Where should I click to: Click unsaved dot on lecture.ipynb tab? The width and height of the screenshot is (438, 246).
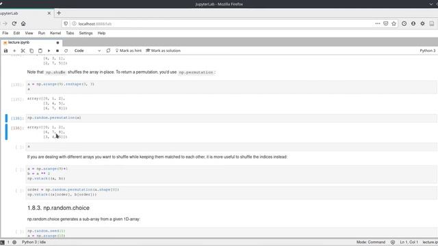(x=57, y=42)
